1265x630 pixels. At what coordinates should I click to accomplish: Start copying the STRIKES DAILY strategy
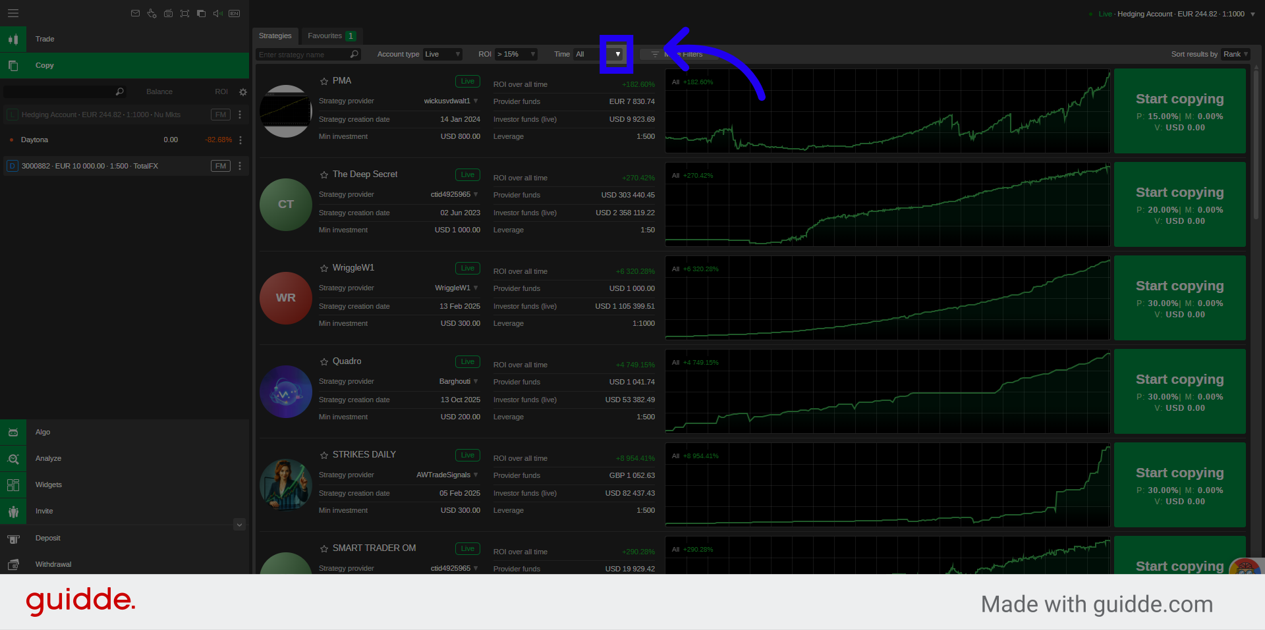pos(1179,485)
